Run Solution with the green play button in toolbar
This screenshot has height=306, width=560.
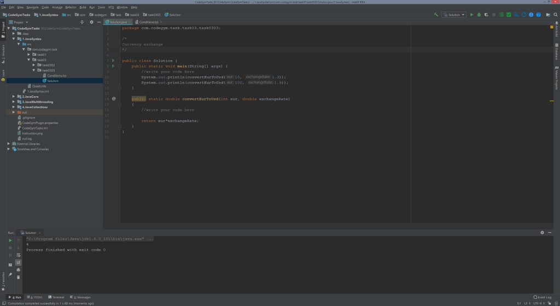click(472, 15)
